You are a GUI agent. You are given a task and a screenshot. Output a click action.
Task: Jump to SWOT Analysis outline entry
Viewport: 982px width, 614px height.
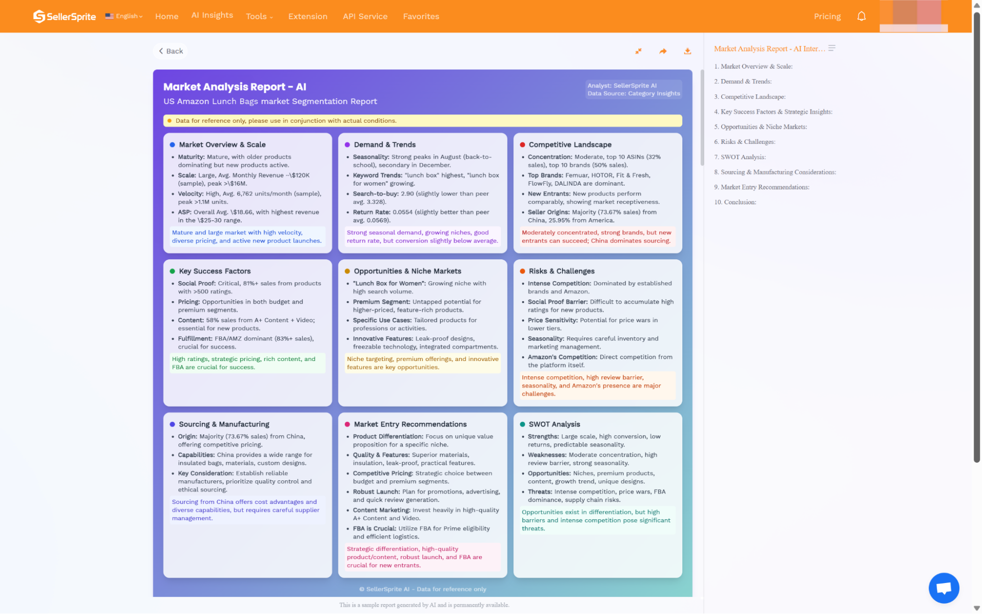[742, 157]
